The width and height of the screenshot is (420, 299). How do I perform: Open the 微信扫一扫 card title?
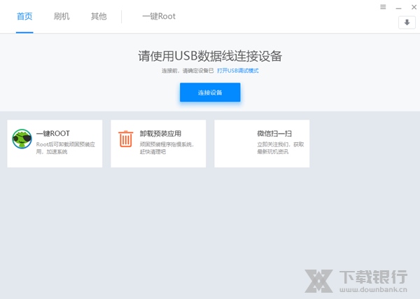274,133
